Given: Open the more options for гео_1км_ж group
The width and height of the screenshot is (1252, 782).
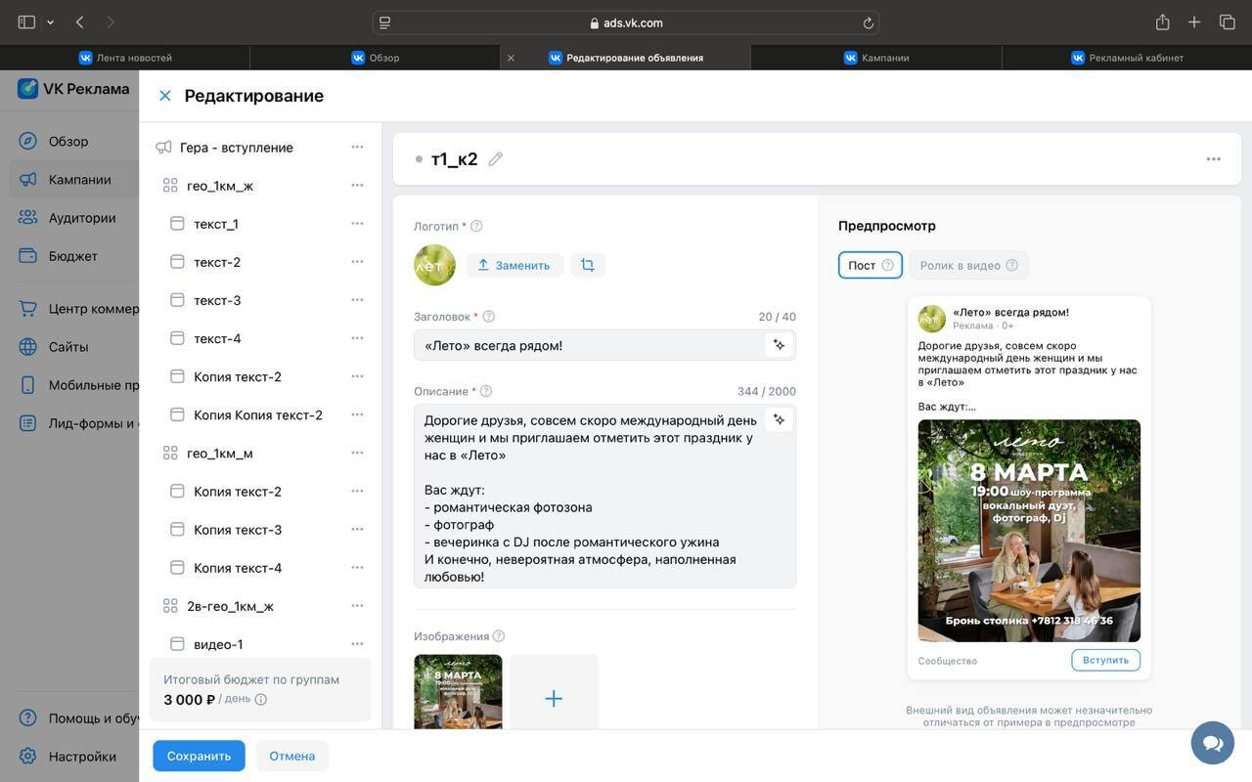Looking at the screenshot, I should tap(357, 185).
